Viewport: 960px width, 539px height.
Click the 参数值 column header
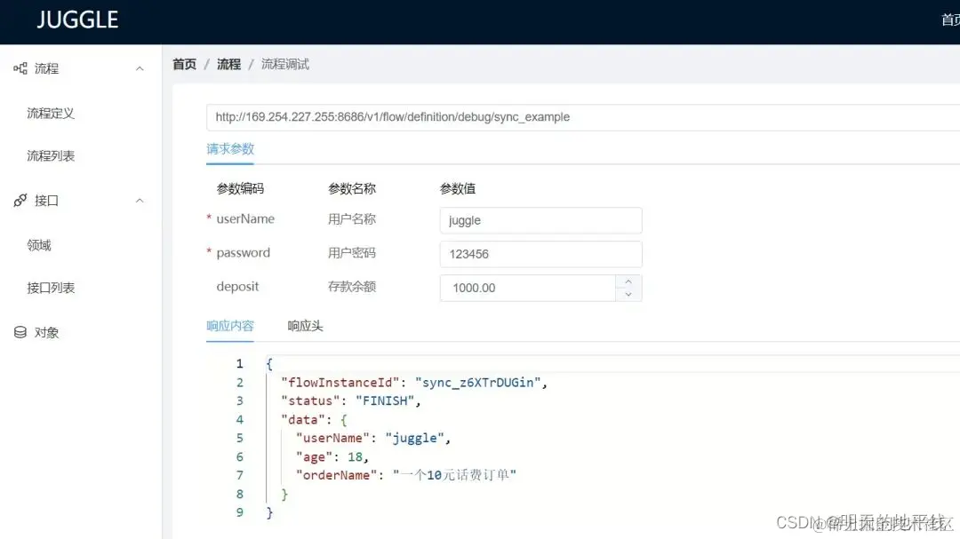point(458,189)
